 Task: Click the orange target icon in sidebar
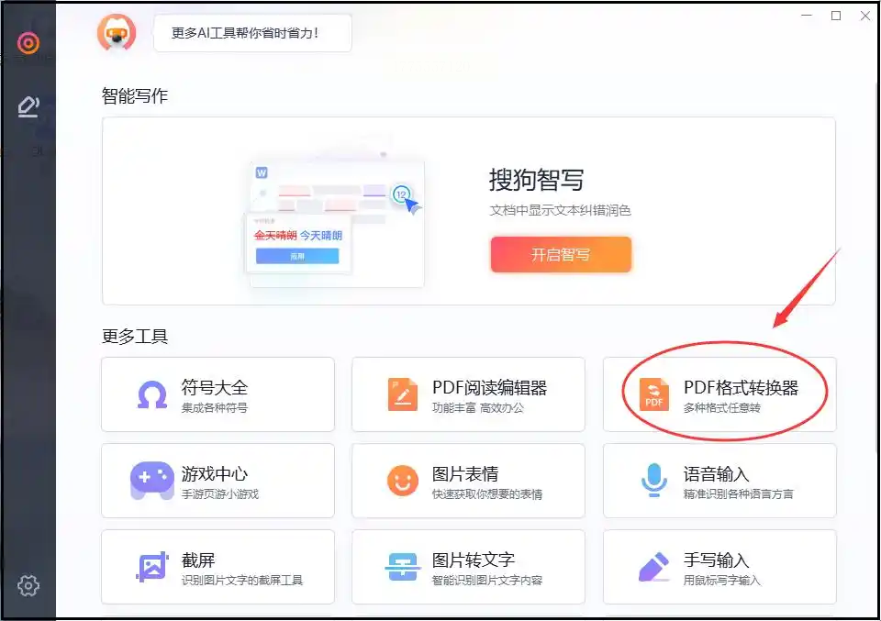pos(28,43)
